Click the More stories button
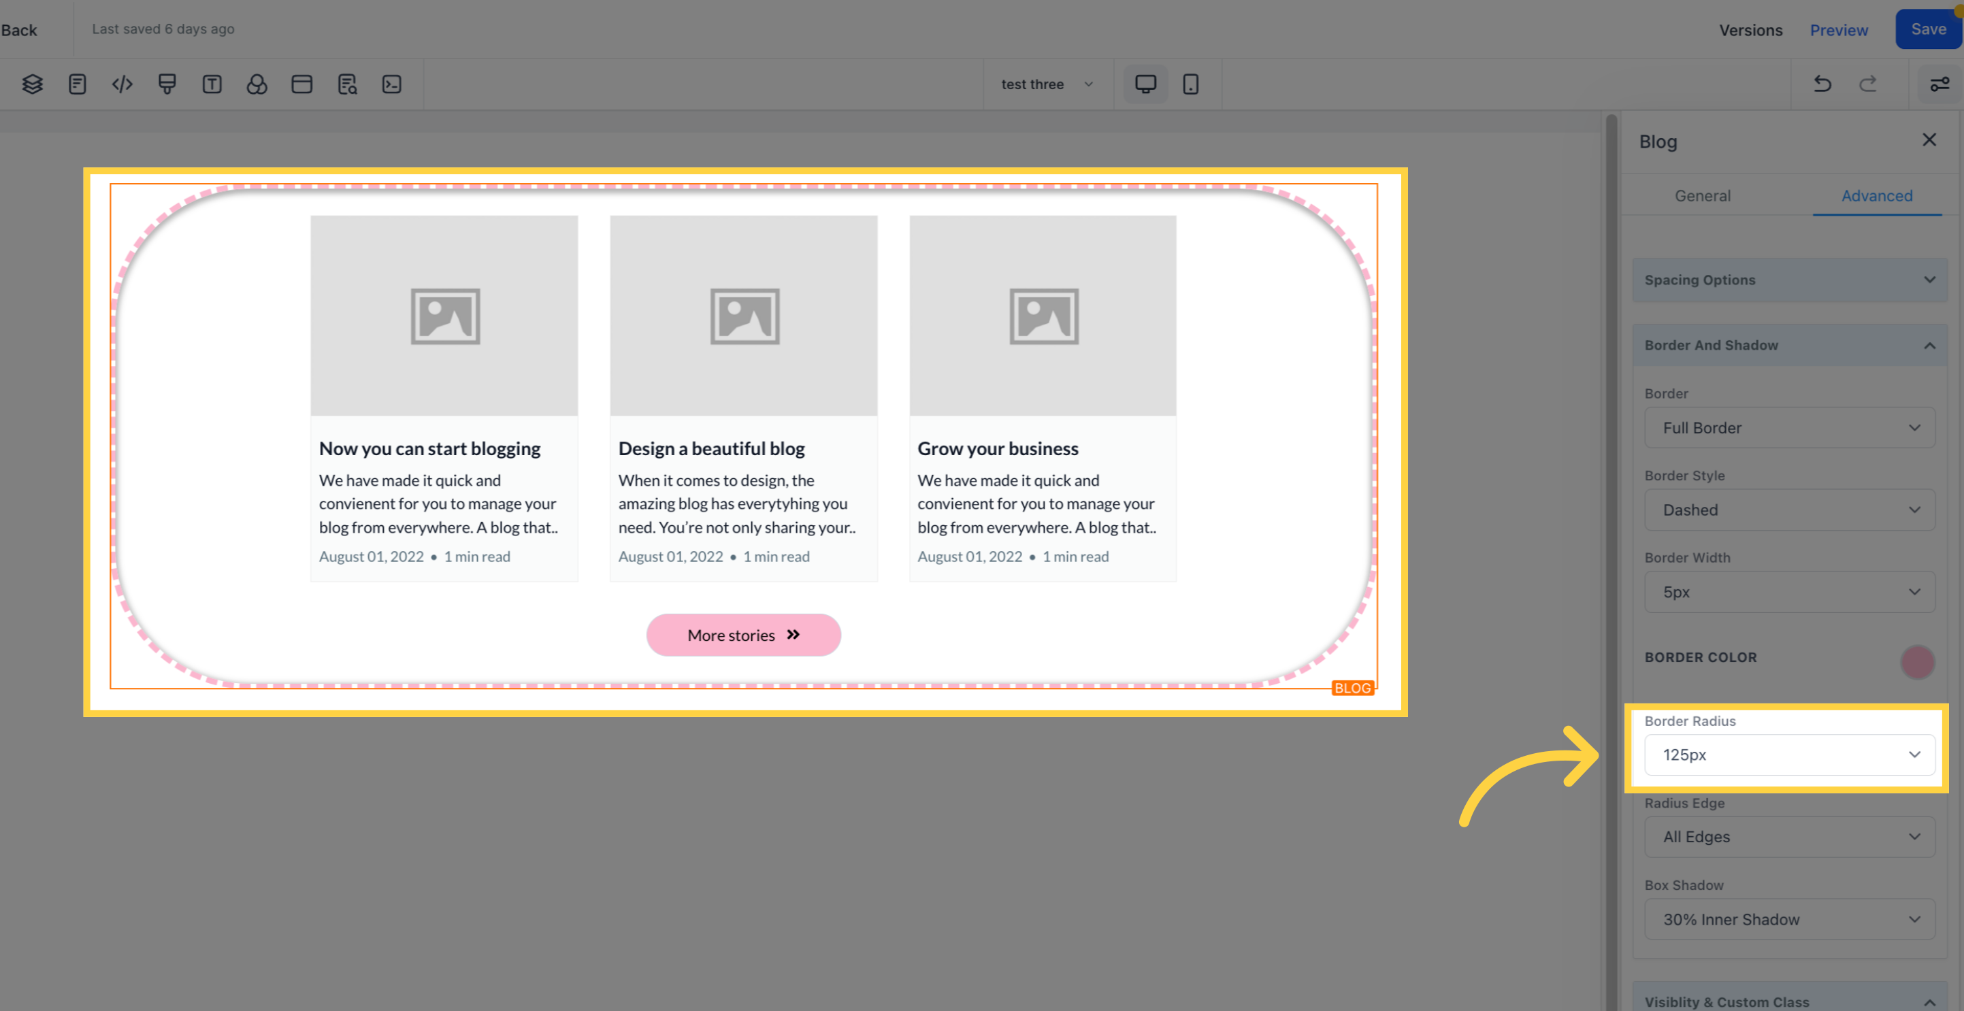This screenshot has height=1011, width=1964. point(743,635)
